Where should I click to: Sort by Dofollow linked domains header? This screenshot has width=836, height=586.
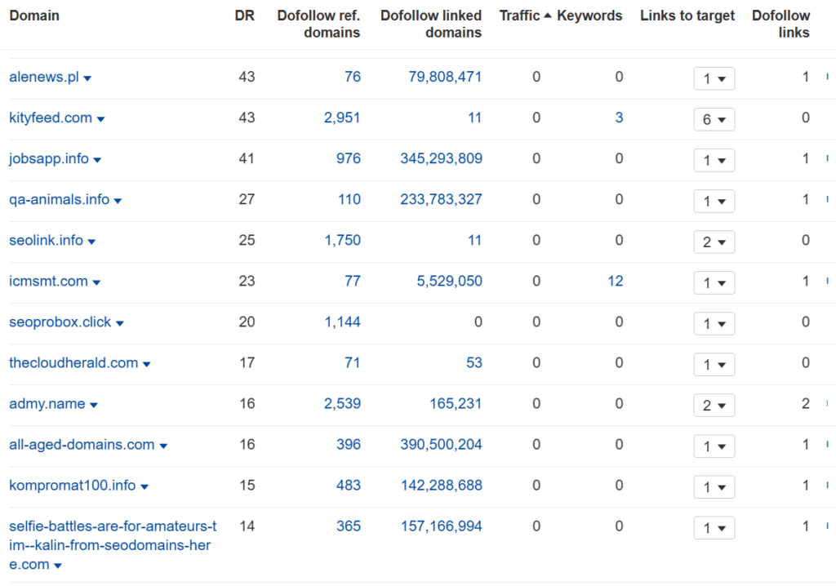pyautogui.click(x=431, y=24)
